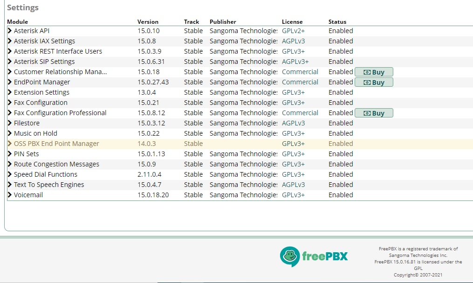Select the PIN Sets module name
This screenshot has height=283, width=473.
(x=26, y=154)
